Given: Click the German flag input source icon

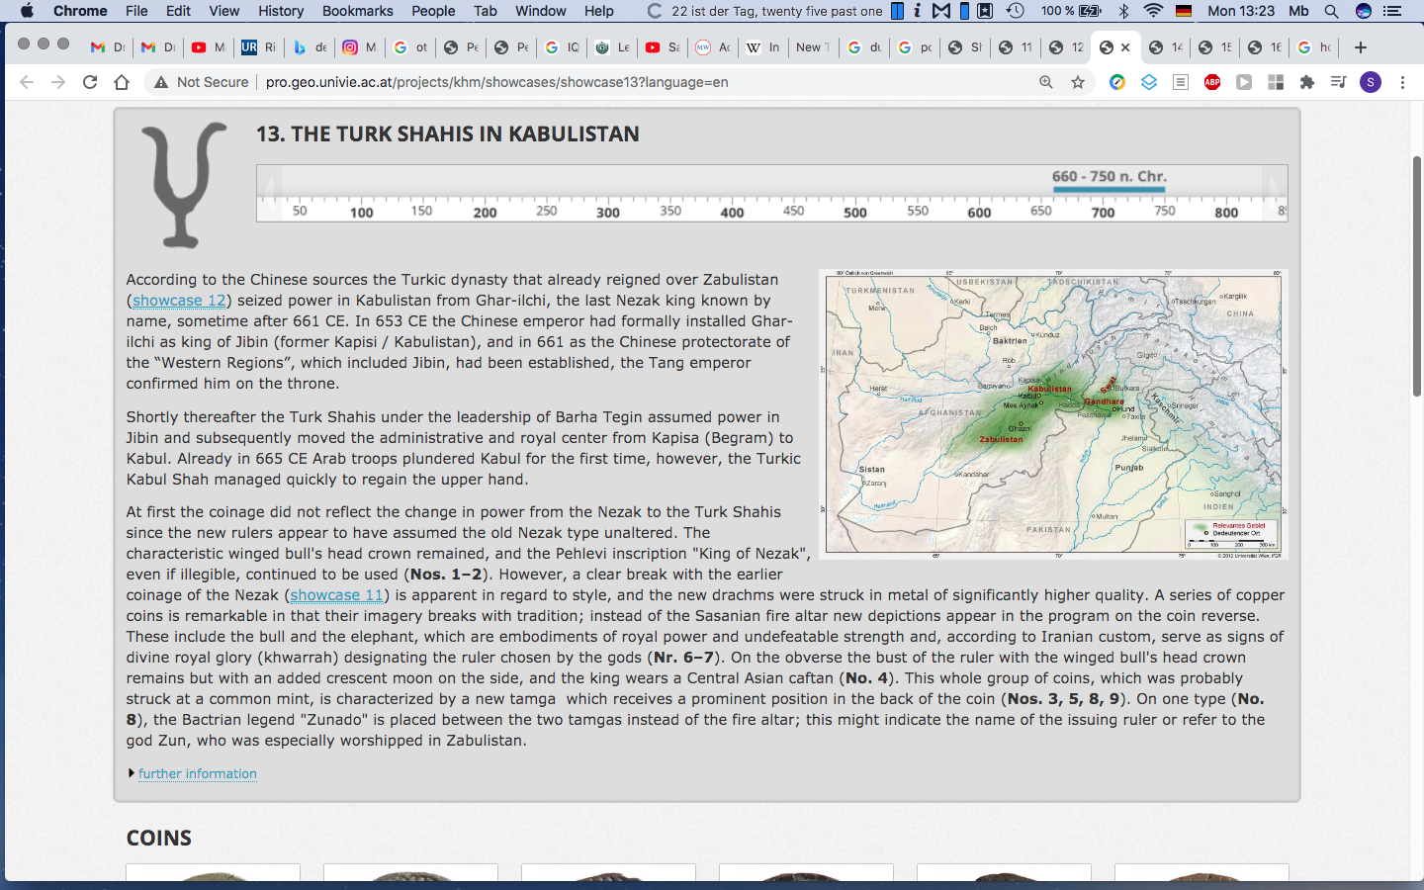Looking at the screenshot, I should [x=1184, y=11].
